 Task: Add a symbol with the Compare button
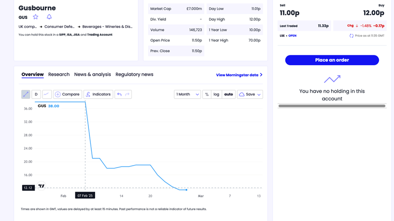click(68, 94)
